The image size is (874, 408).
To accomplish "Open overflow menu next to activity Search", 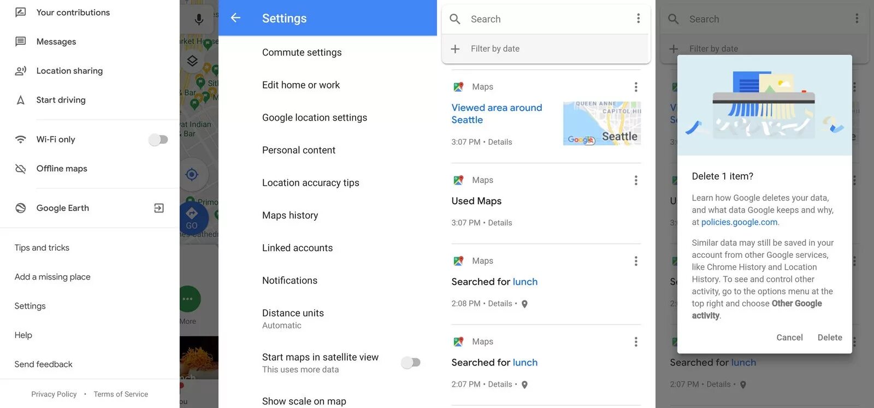I will click(x=638, y=19).
